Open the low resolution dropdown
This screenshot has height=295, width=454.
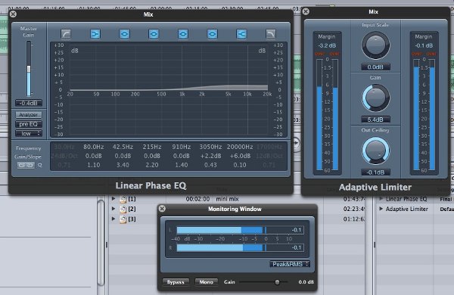[x=29, y=133]
